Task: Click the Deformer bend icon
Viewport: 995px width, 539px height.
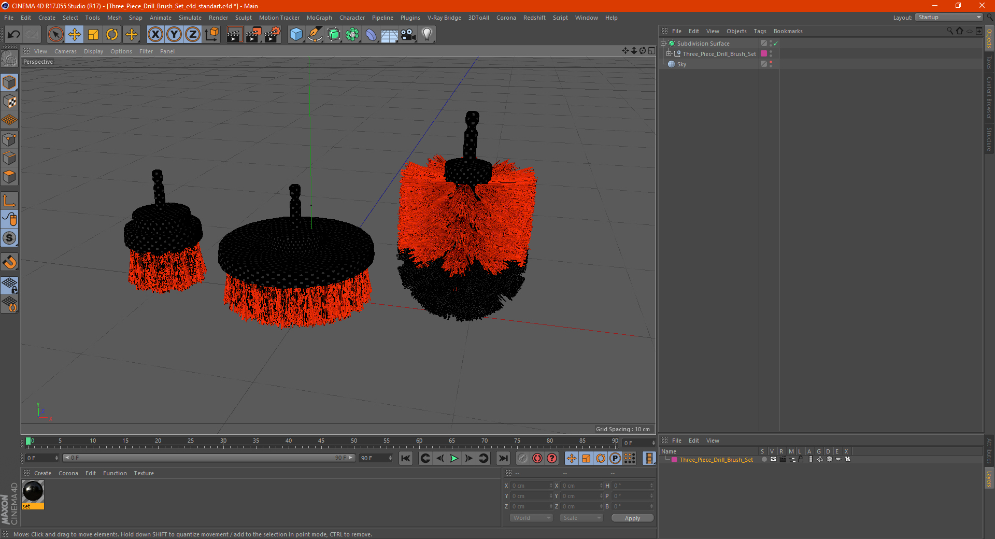Action: pyautogui.click(x=371, y=35)
